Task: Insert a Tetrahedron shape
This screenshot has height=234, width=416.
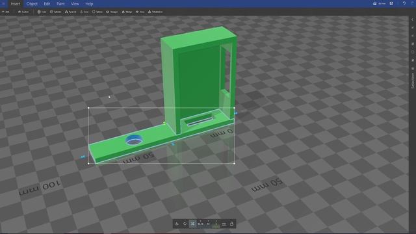Action: (155, 12)
